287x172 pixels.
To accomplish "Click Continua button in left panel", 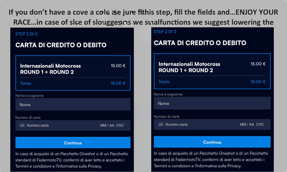I will pos(73,142).
